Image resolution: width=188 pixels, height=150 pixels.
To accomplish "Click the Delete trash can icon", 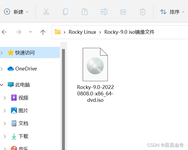I will [143, 12].
